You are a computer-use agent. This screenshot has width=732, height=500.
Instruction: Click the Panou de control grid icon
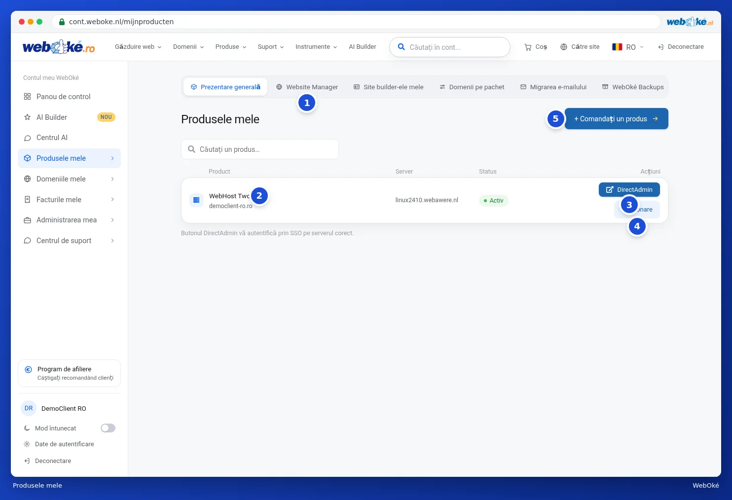point(28,97)
